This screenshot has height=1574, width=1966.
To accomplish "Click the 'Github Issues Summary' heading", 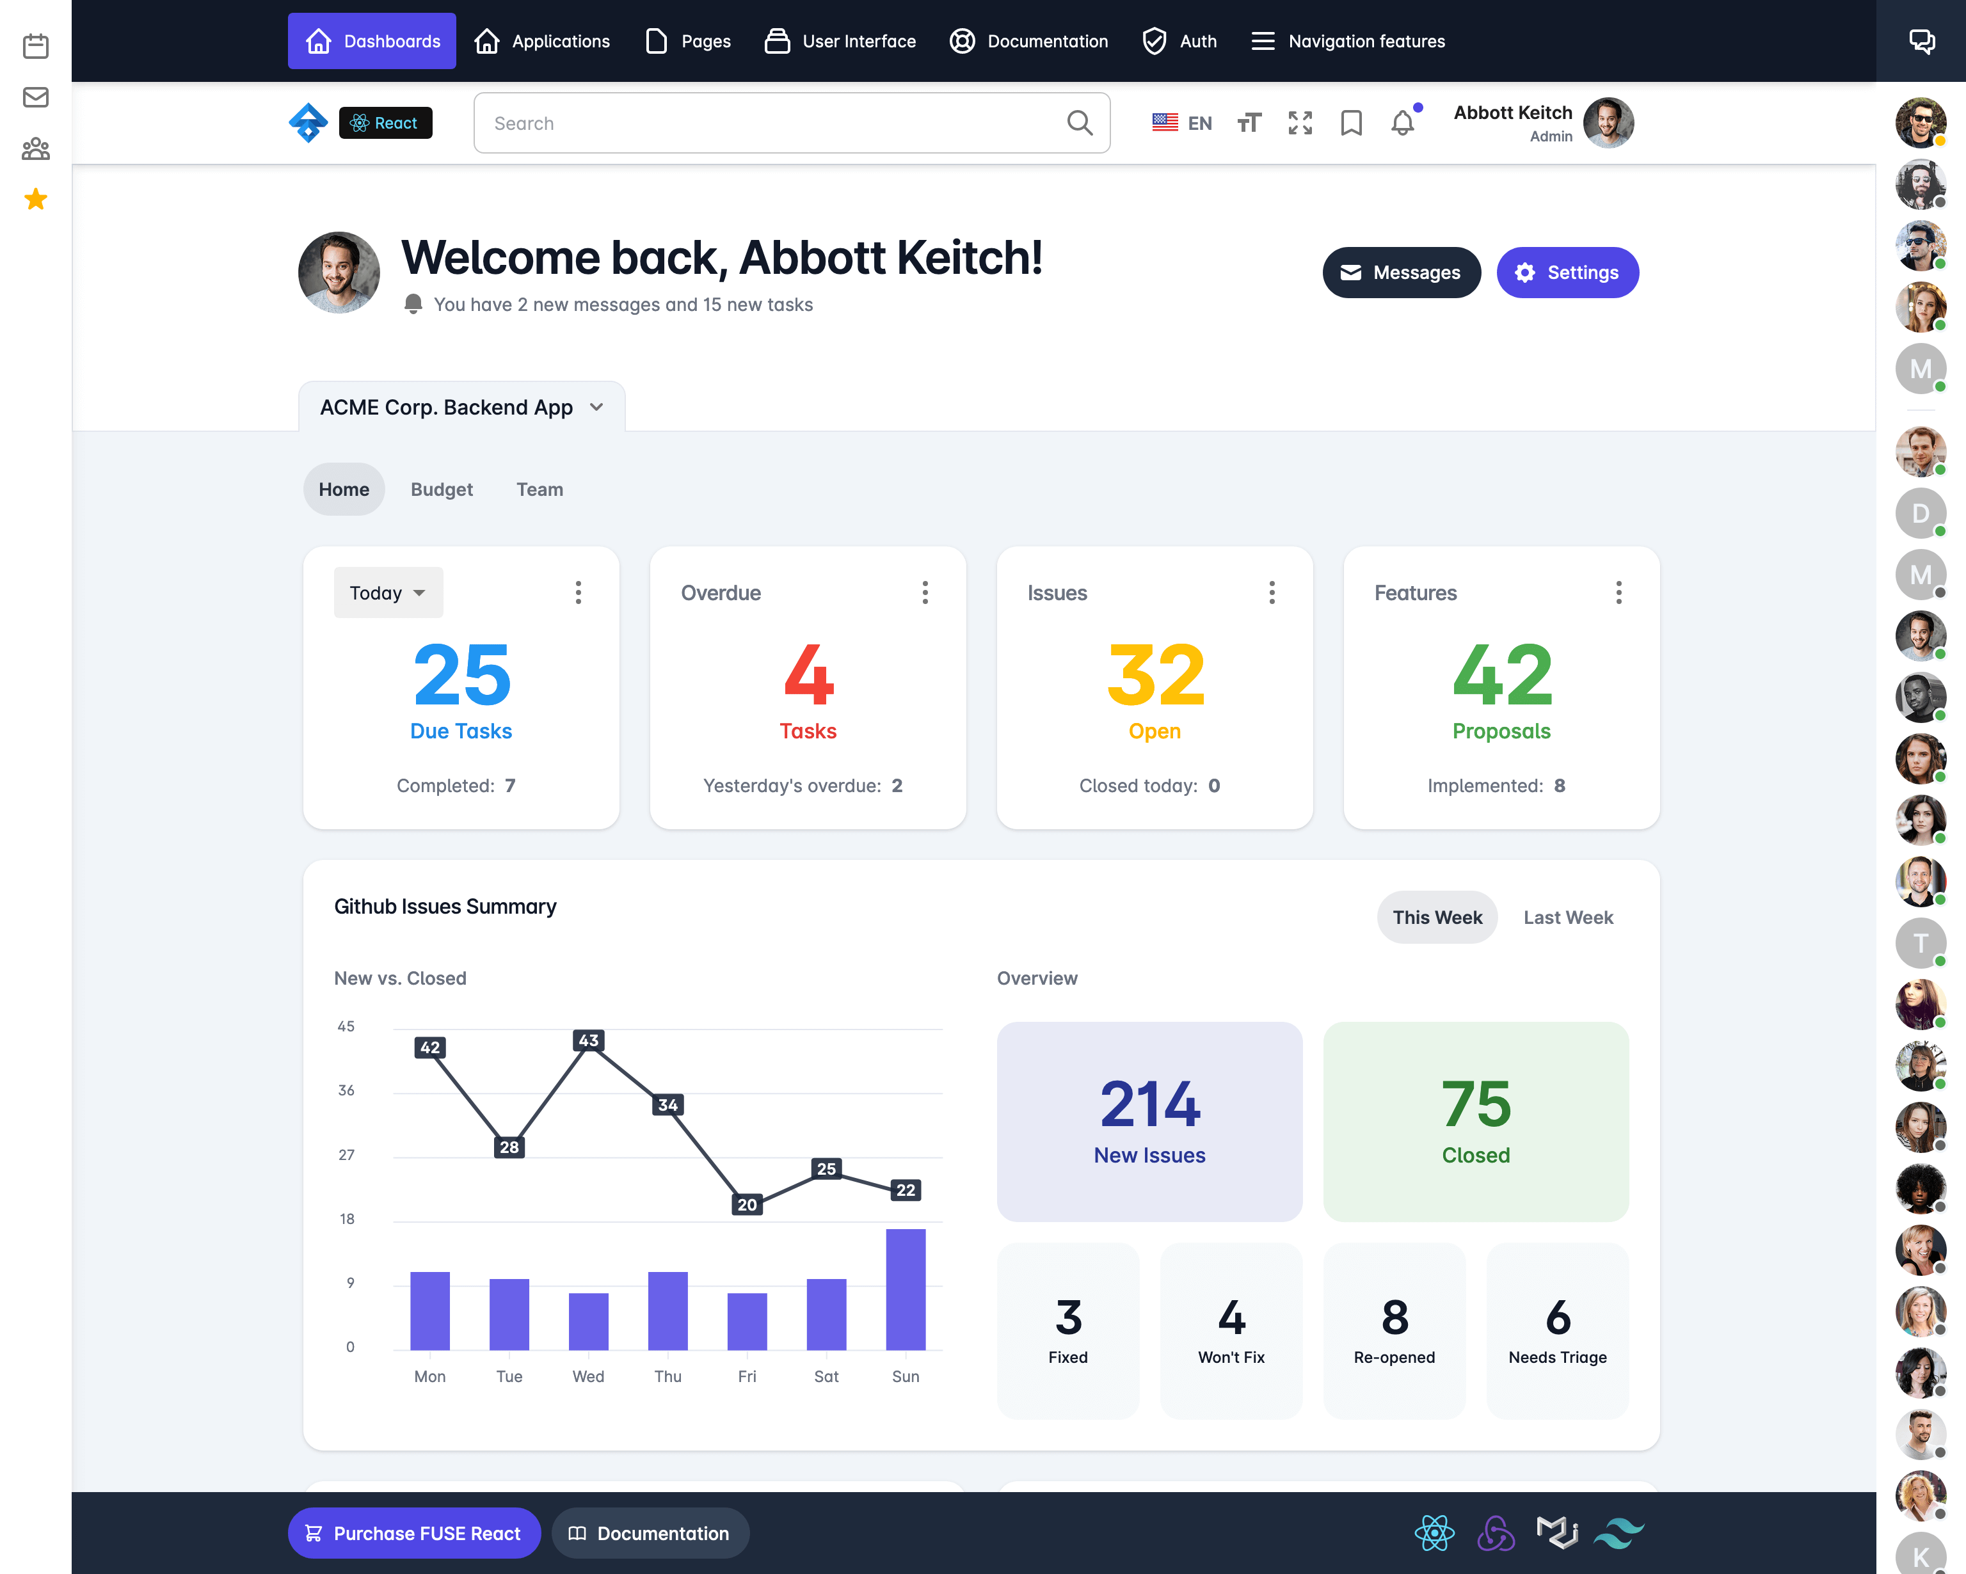I will [x=445, y=907].
